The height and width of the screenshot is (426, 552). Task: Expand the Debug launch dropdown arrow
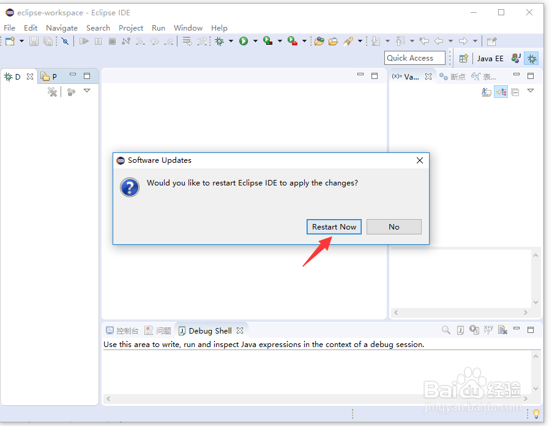point(231,41)
